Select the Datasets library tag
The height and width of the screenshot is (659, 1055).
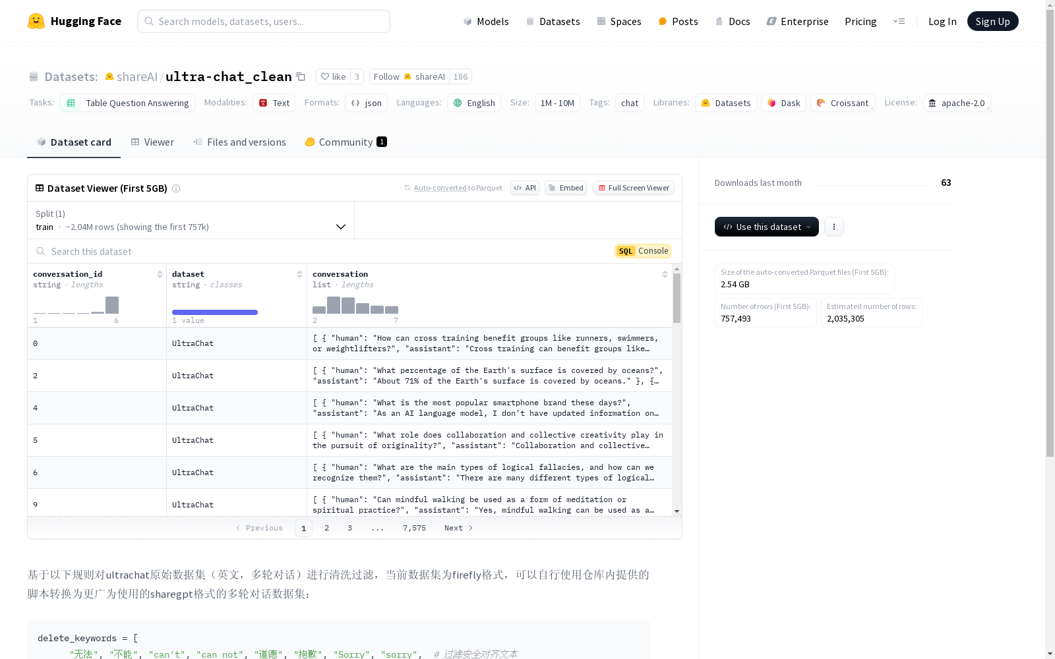pos(726,103)
